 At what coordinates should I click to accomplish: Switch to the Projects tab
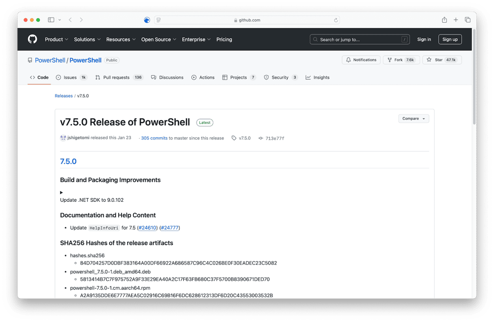pyautogui.click(x=239, y=77)
